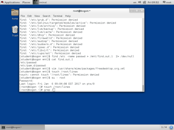
Task: Open the Terminal menu in menubar
Action: point(58,16)
